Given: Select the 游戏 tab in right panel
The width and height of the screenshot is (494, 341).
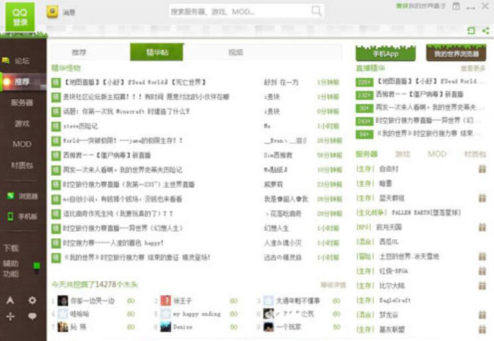Looking at the screenshot, I should (x=402, y=154).
